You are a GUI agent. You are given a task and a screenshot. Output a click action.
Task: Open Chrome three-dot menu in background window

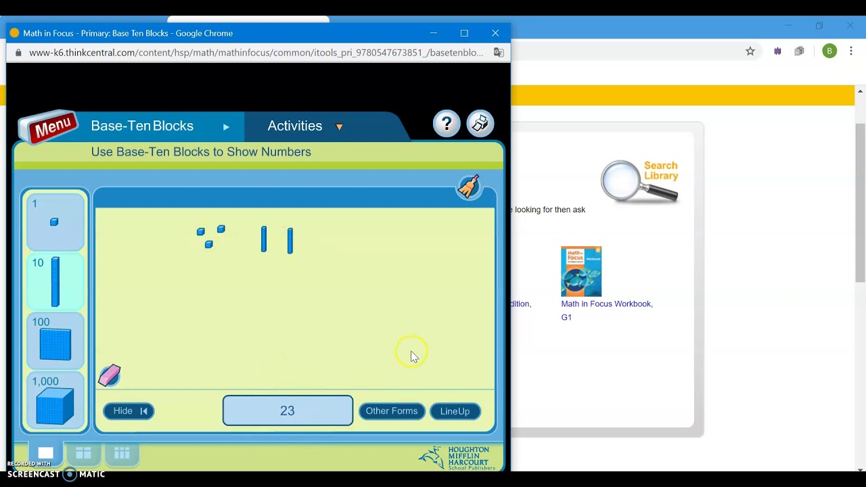[851, 51]
